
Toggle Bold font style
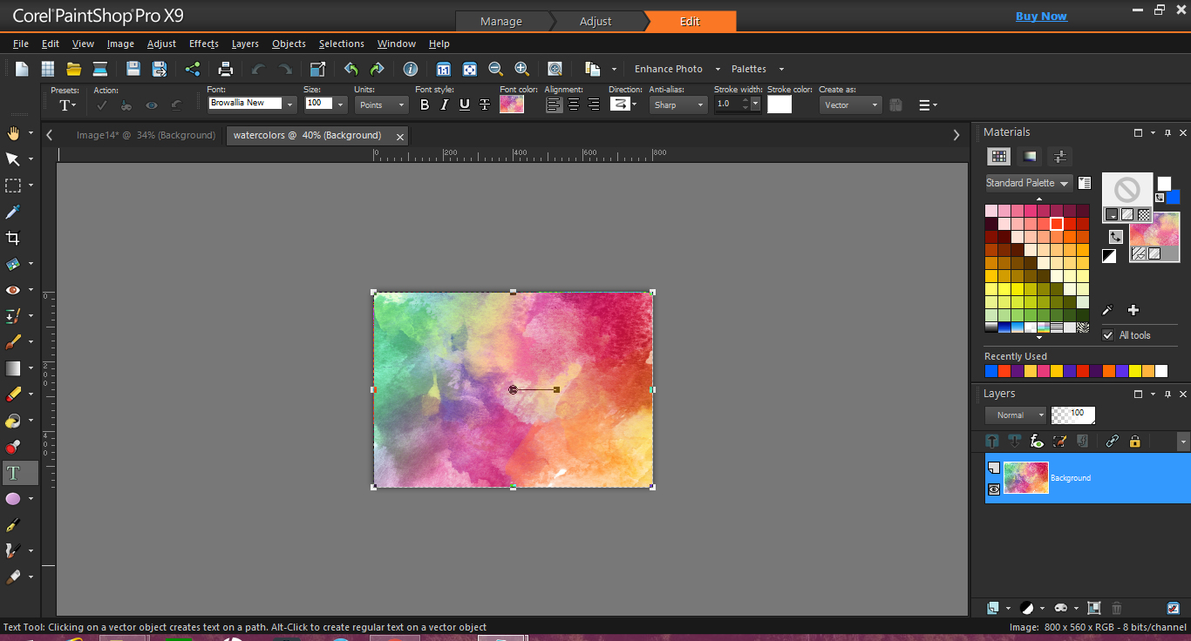(425, 105)
